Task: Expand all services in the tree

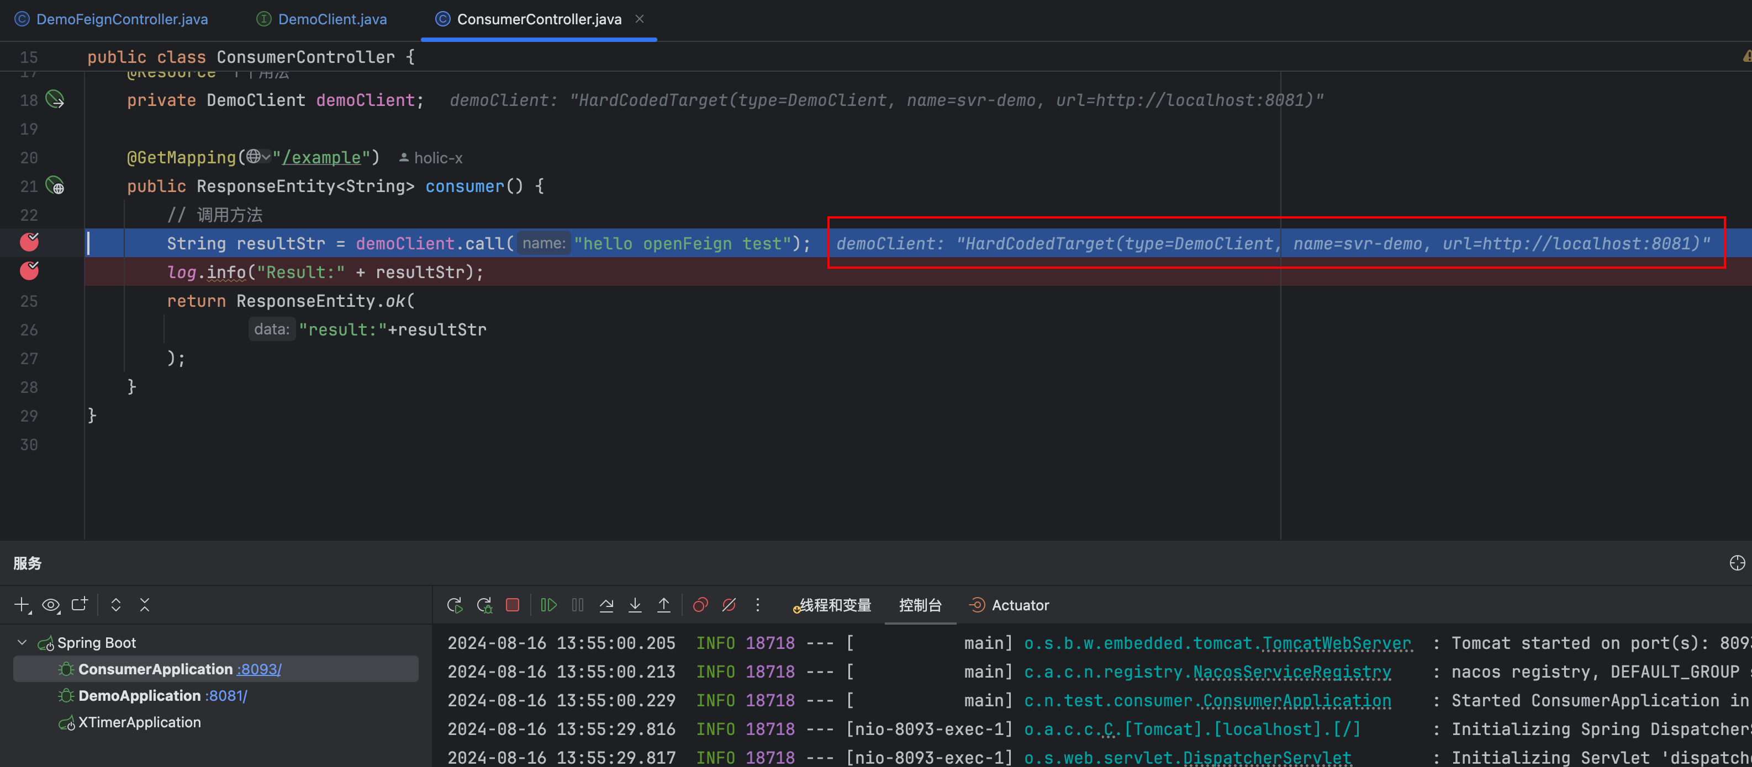Action: [x=117, y=605]
